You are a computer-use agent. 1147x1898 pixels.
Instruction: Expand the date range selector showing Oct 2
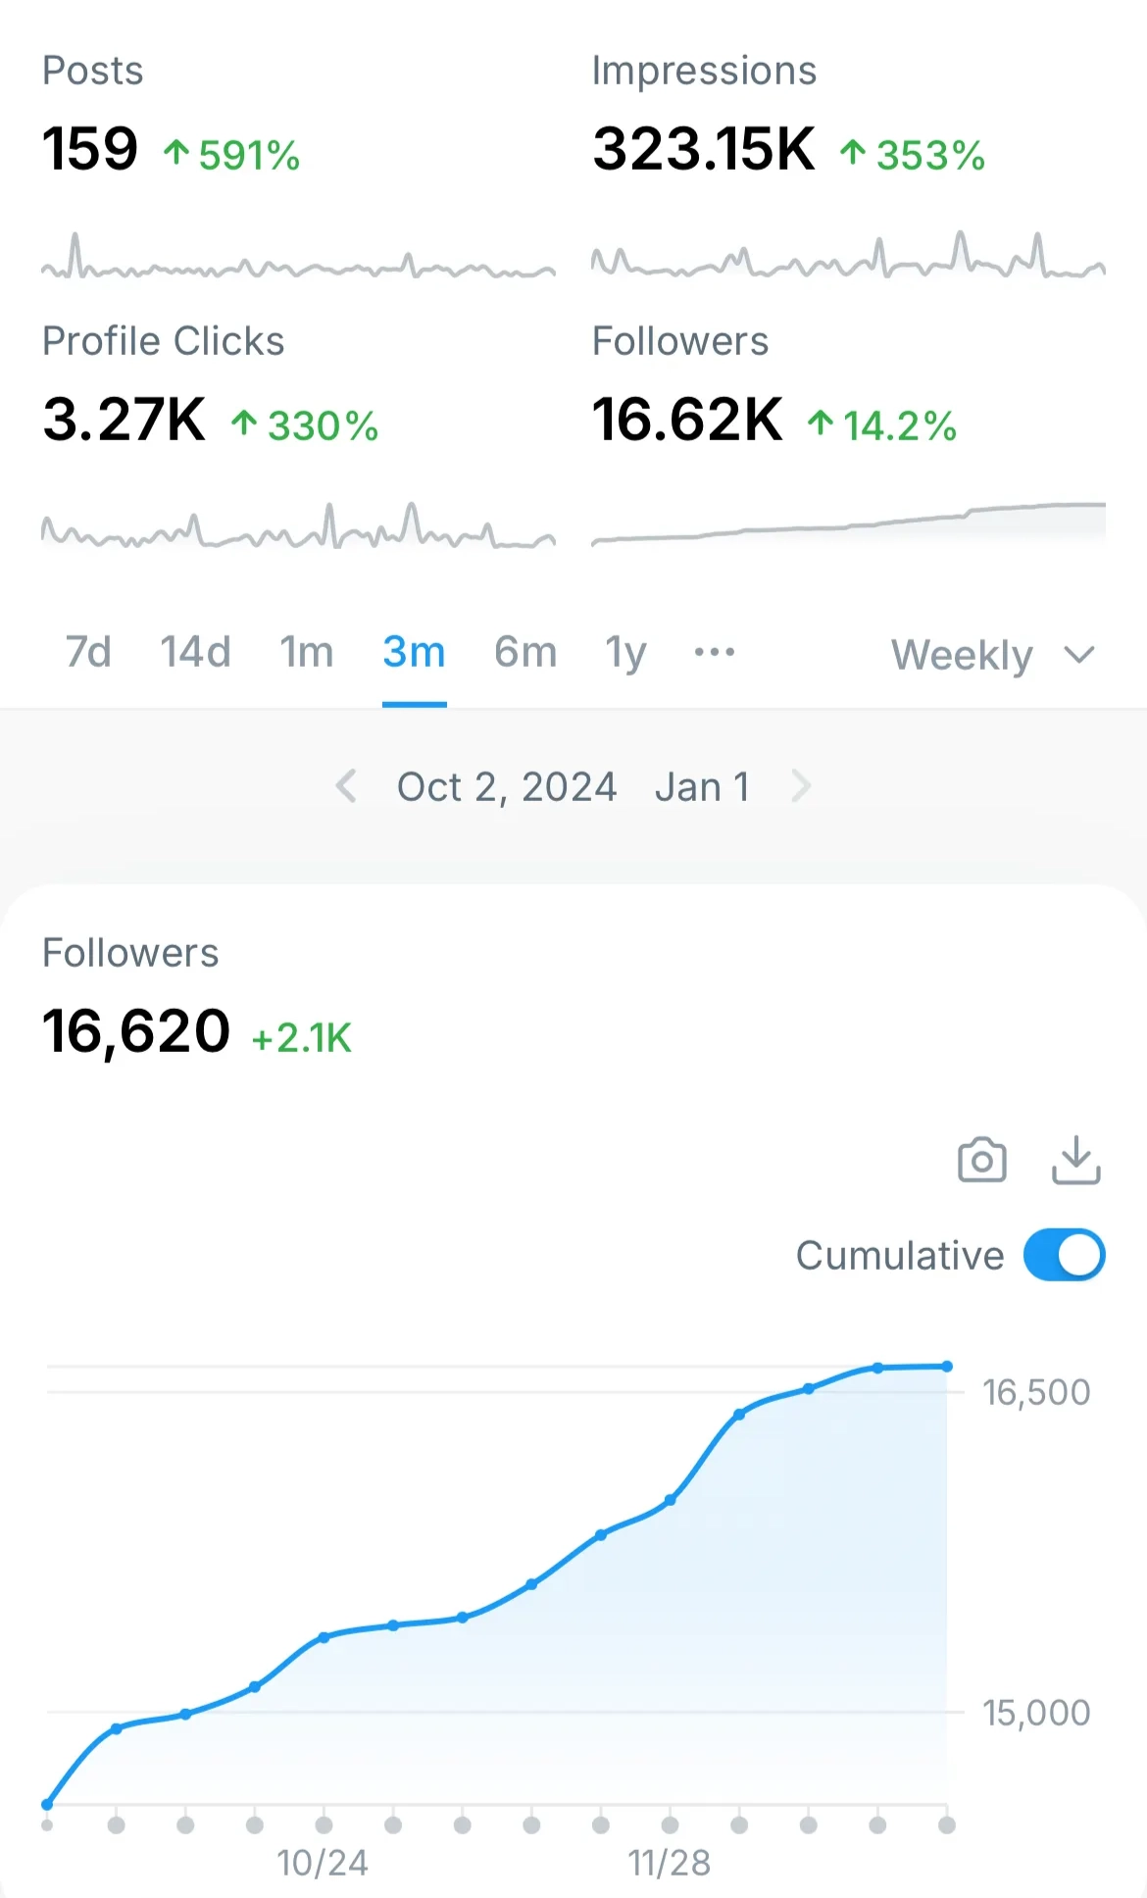point(506,786)
